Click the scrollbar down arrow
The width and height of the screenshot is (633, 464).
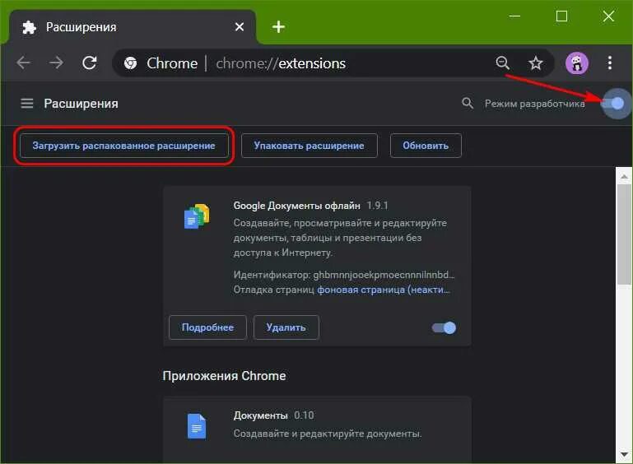tap(624, 455)
